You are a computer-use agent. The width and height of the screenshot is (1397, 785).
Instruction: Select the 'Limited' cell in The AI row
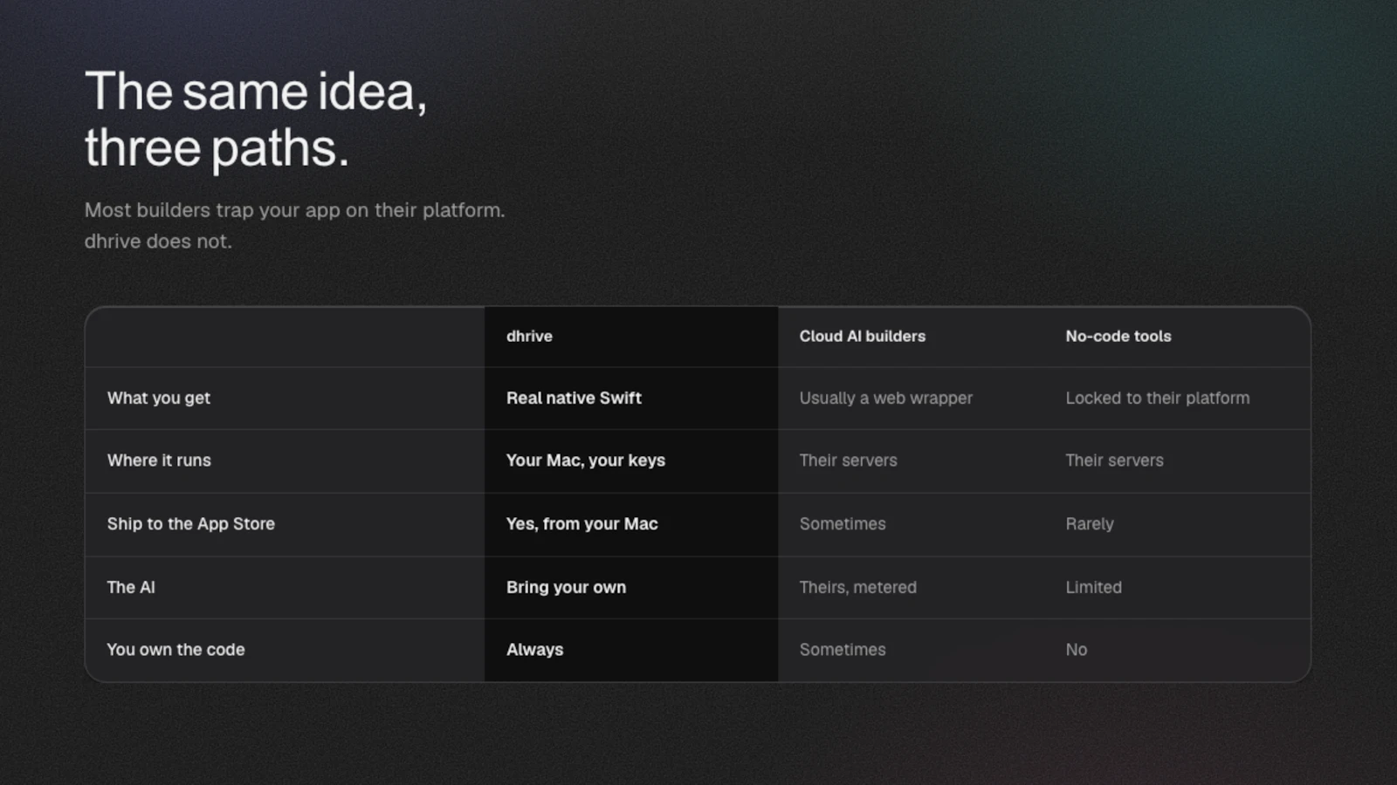point(1094,588)
